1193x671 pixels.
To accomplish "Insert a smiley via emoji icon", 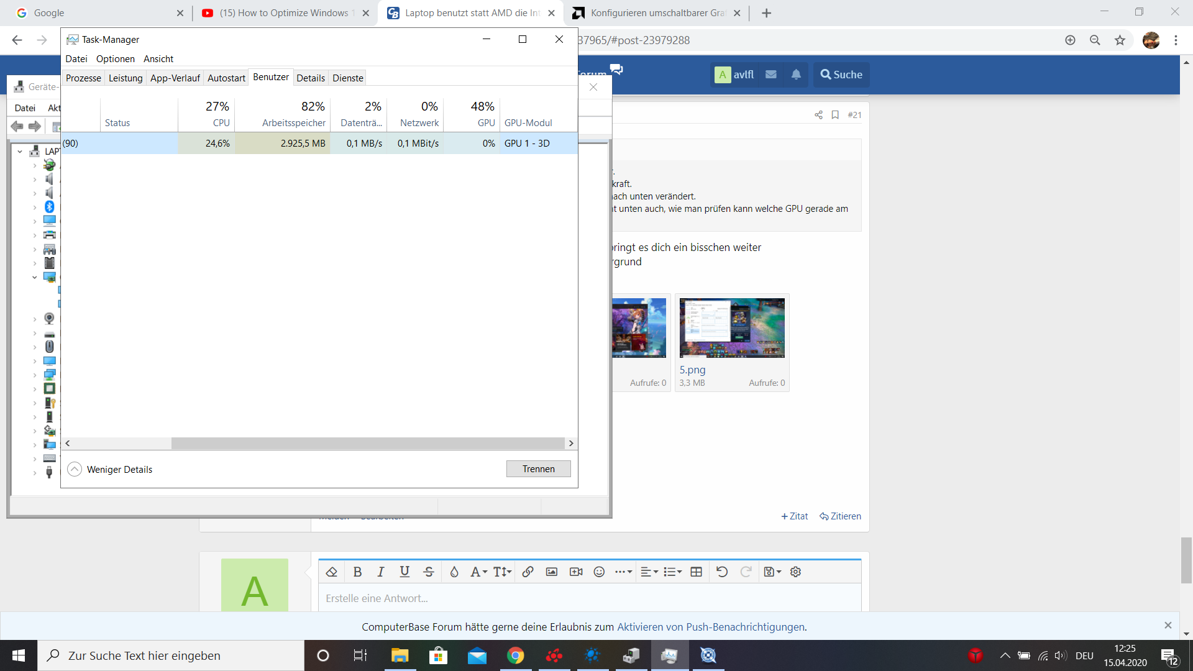I will pyautogui.click(x=599, y=572).
